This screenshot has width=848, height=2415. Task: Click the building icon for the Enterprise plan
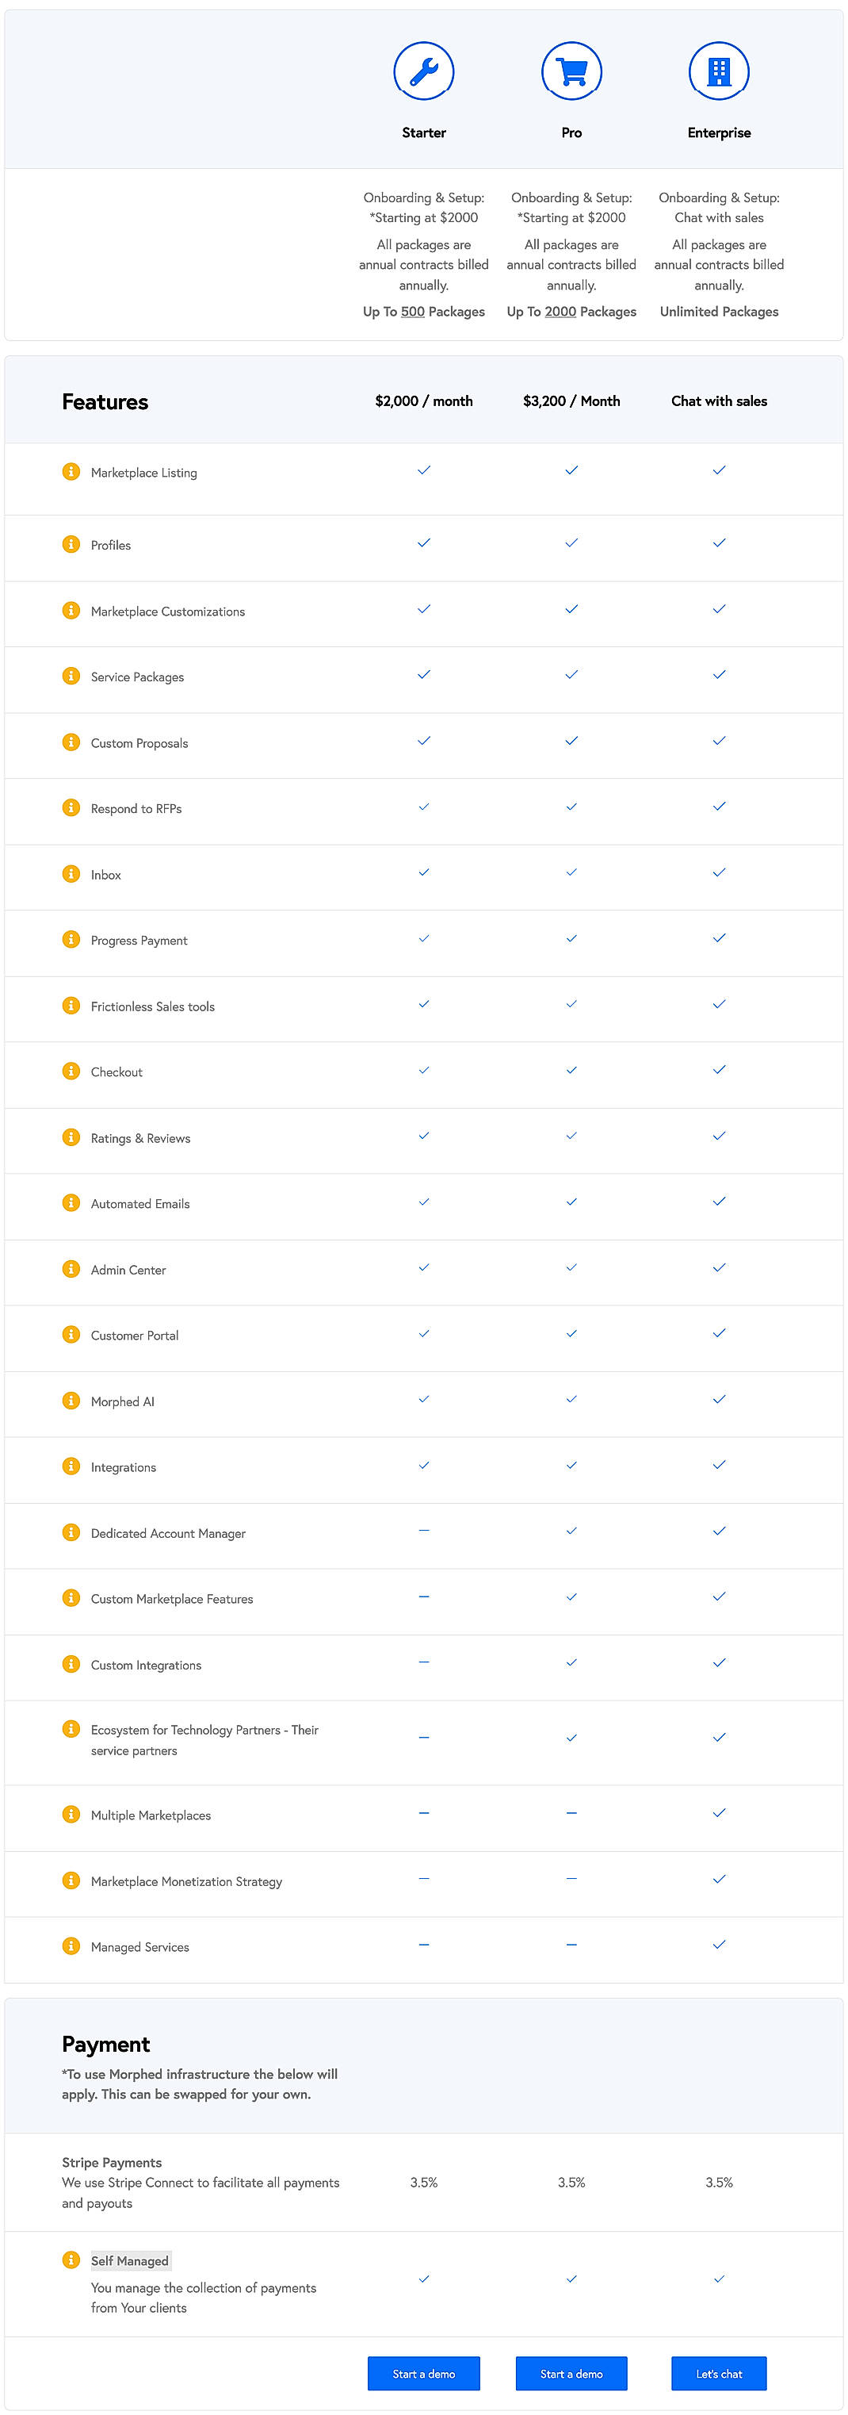tap(719, 71)
